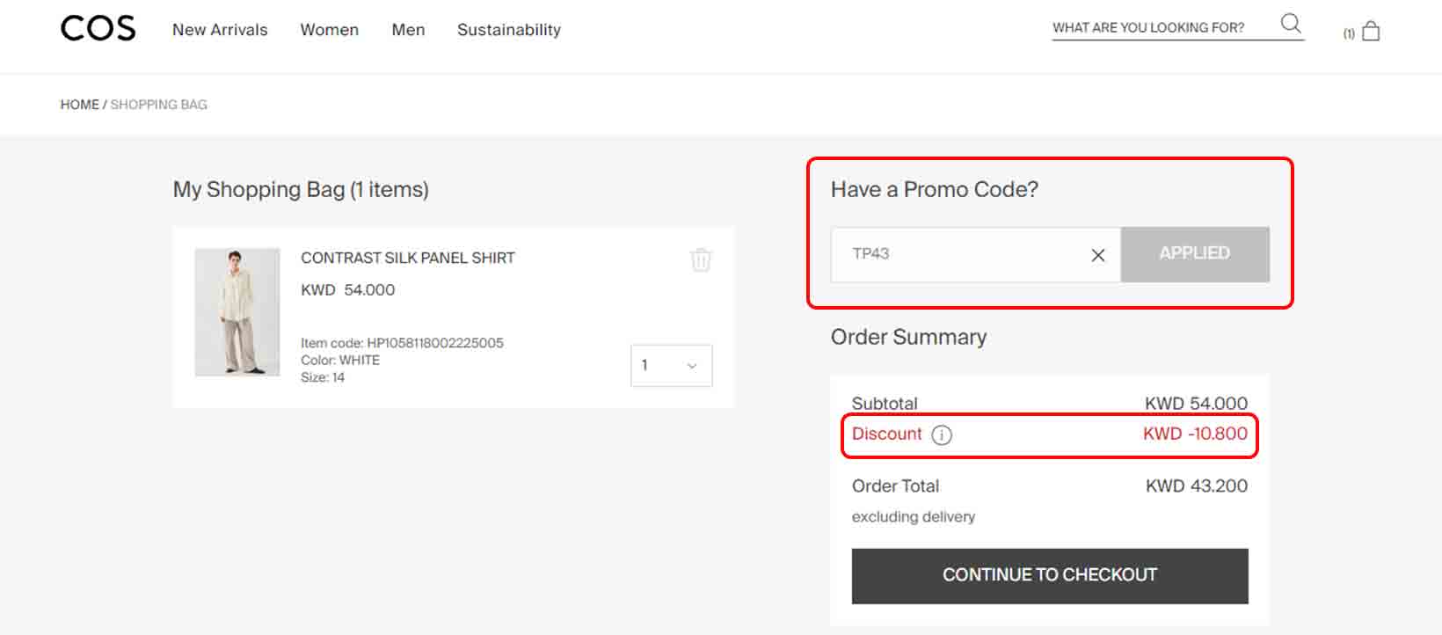The height and width of the screenshot is (635, 1442).
Task: Delete the shirt with the trash icon
Action: click(701, 260)
